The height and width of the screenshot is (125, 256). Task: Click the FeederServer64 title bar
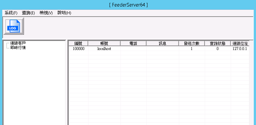(x=128, y=5)
